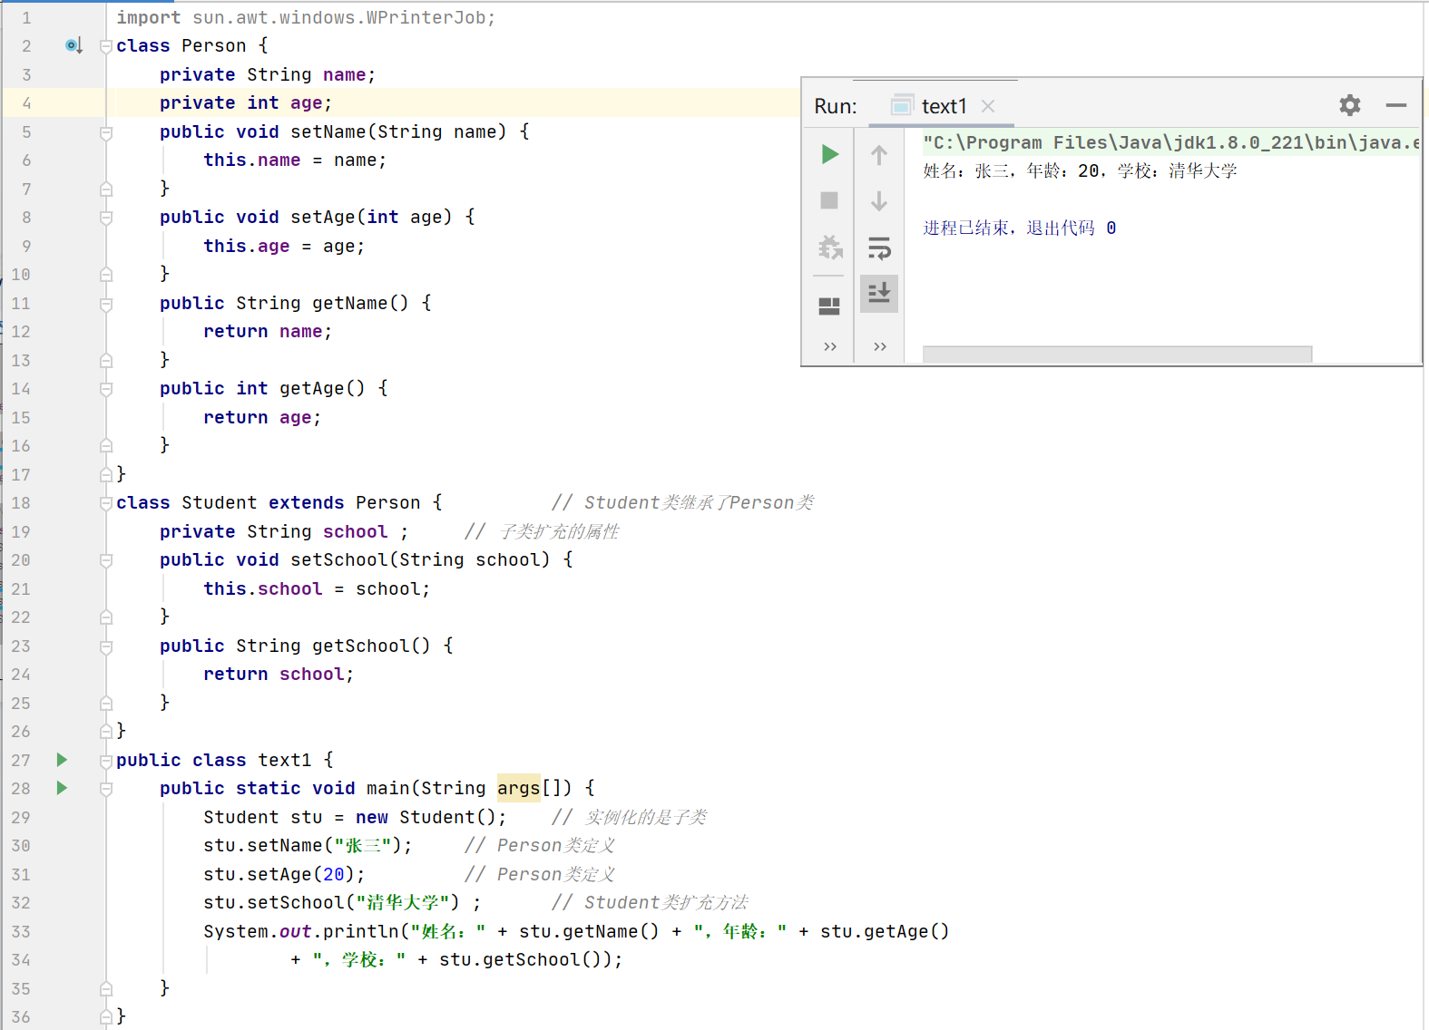Open Run panel settings gear

pos(1350,105)
